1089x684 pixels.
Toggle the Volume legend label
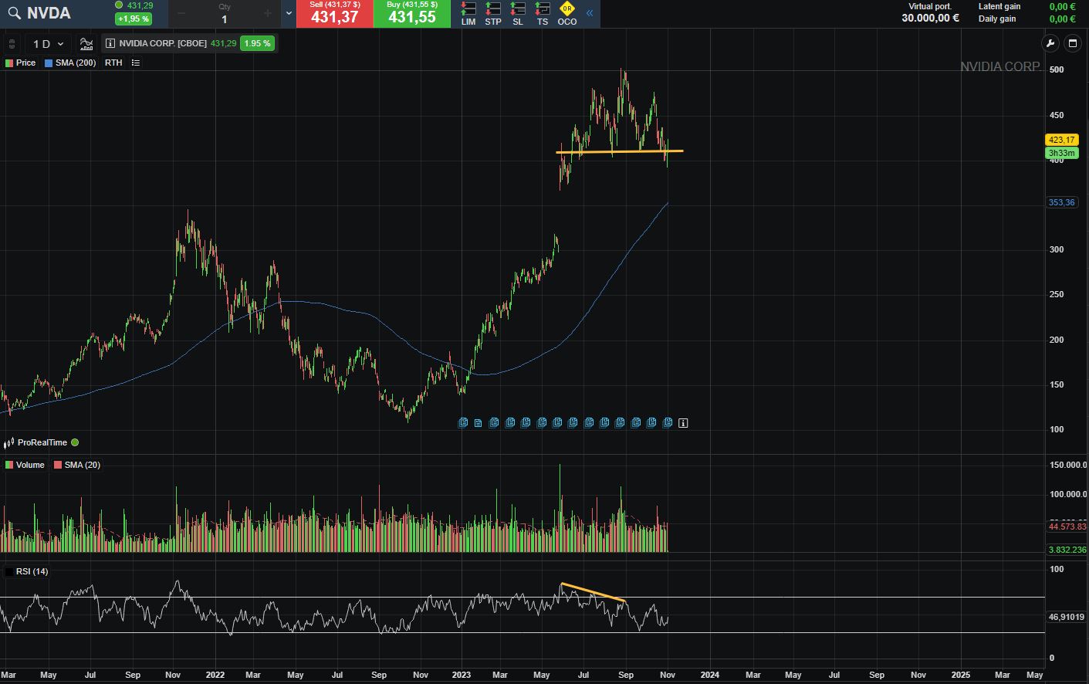click(x=30, y=465)
